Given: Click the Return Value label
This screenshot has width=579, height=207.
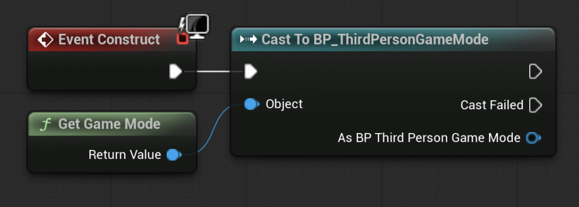Looking at the screenshot, I should point(125,155).
